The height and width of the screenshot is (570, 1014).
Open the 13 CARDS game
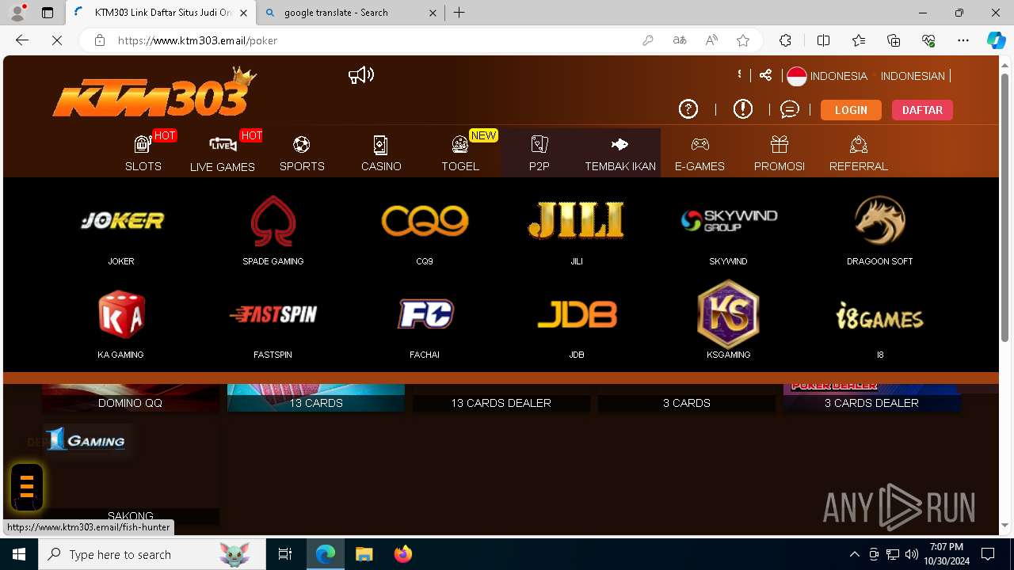click(x=316, y=402)
